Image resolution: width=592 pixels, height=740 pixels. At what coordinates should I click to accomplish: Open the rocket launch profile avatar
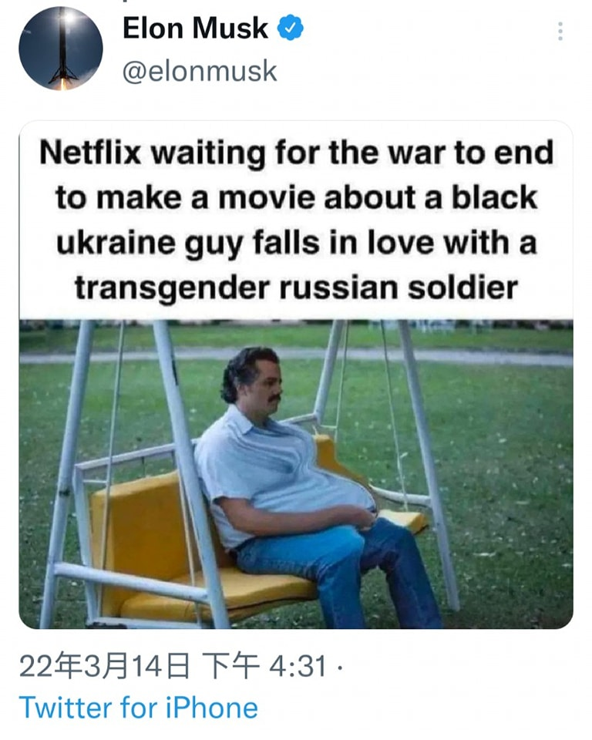pos(60,48)
